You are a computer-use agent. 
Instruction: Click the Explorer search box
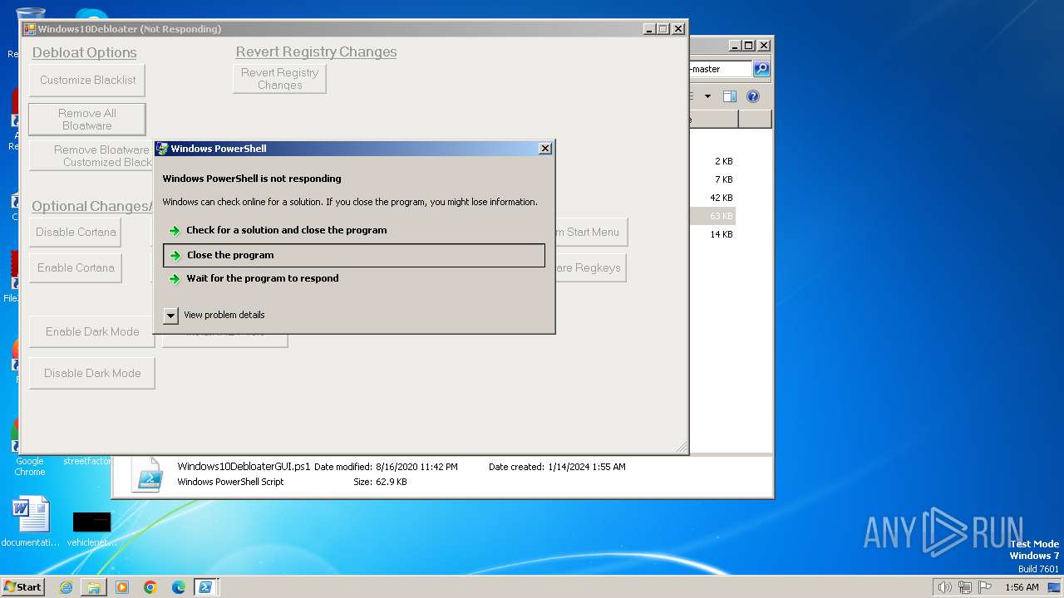coord(720,69)
